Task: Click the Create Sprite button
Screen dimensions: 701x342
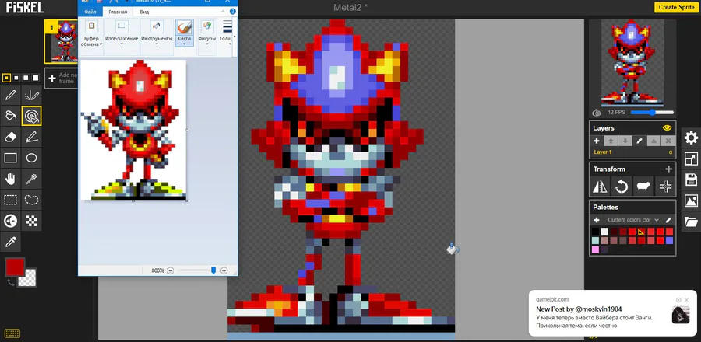Action: pos(675,7)
